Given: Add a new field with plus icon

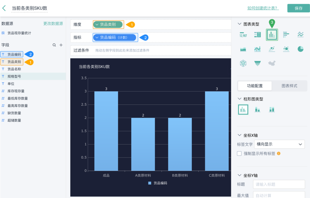Looking at the screenshot, I should pos(61,45).
